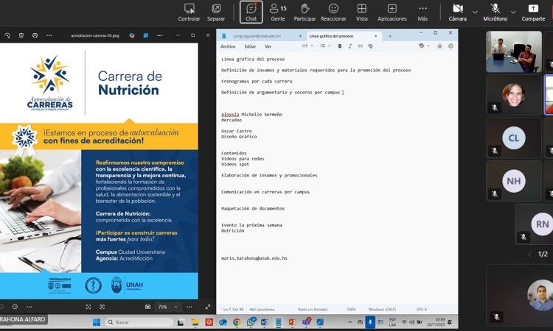The height and width of the screenshot is (331, 553).
Task: Unmute the Micrófono
Action: 495,13
